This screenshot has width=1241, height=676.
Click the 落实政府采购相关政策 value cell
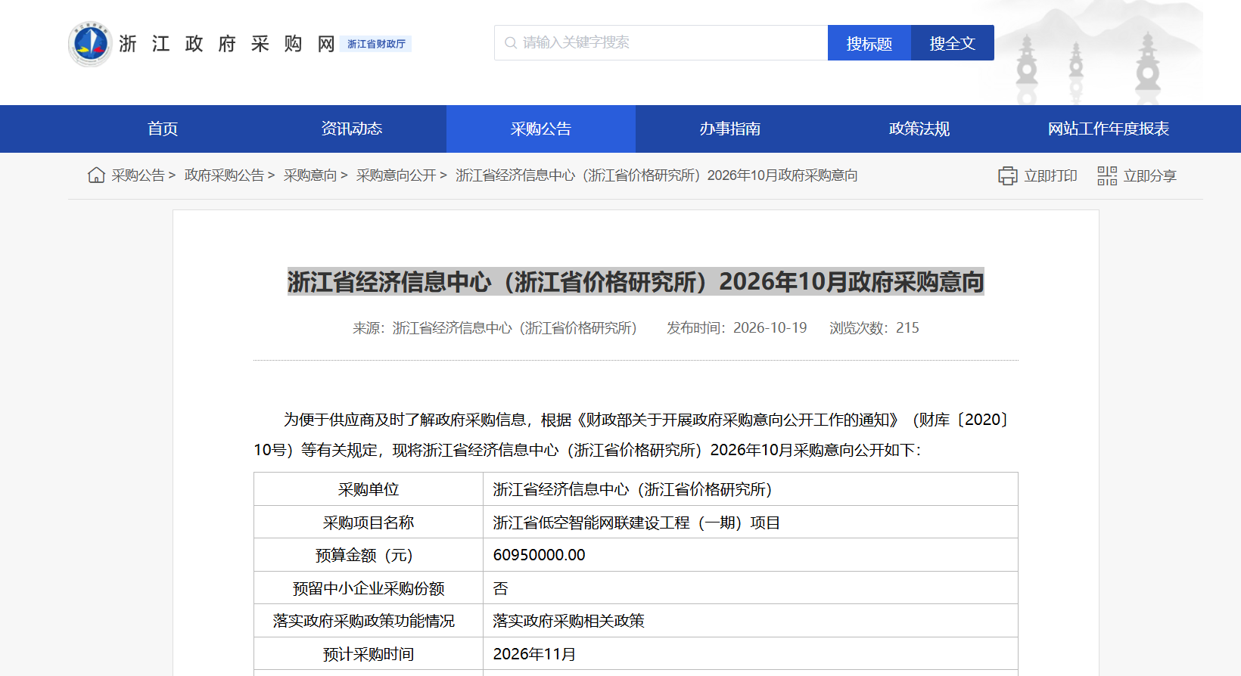coord(751,621)
